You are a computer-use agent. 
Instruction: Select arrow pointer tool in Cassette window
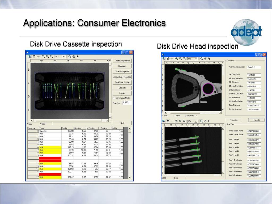78,57
